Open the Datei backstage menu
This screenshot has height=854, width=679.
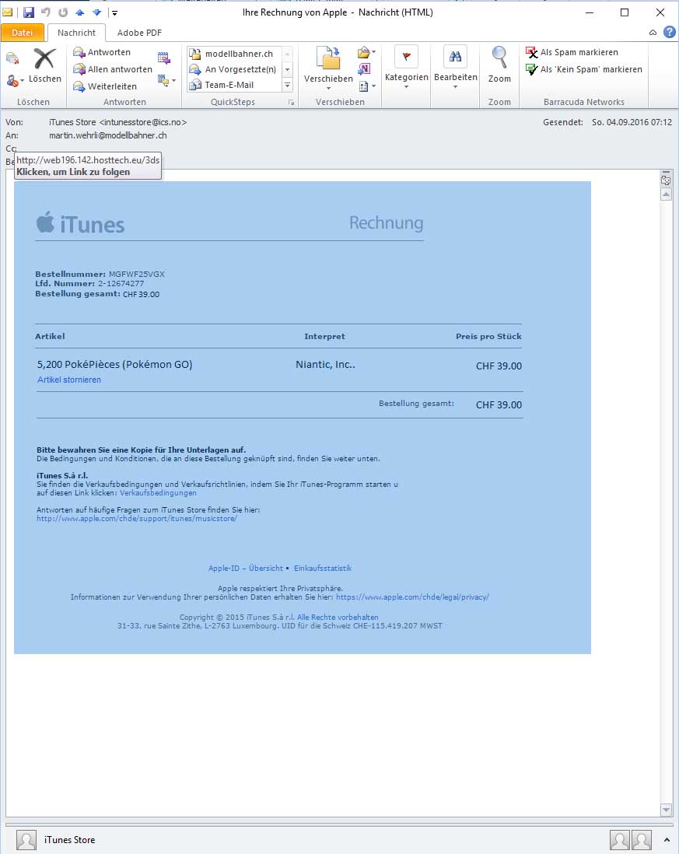coord(23,33)
